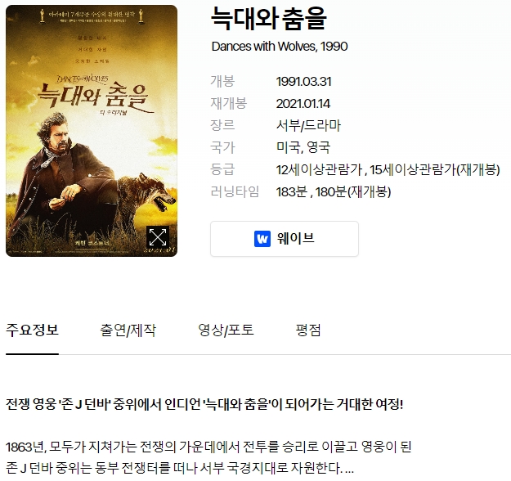Open the 웨이브 streaming button
511x481 pixels.
(x=285, y=239)
